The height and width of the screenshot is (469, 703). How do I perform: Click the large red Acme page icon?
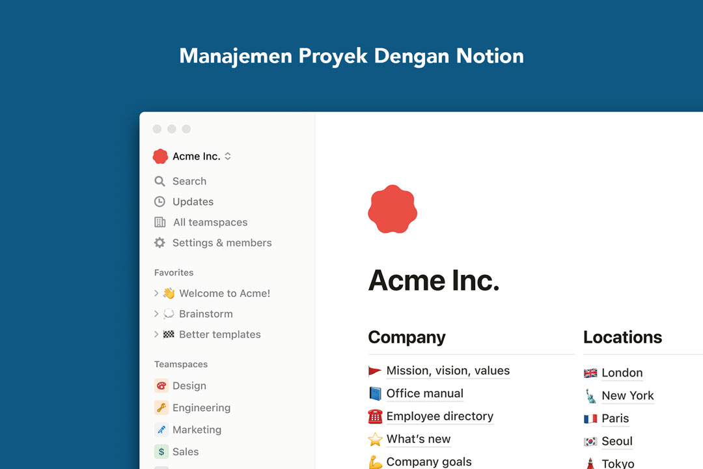pyautogui.click(x=393, y=209)
